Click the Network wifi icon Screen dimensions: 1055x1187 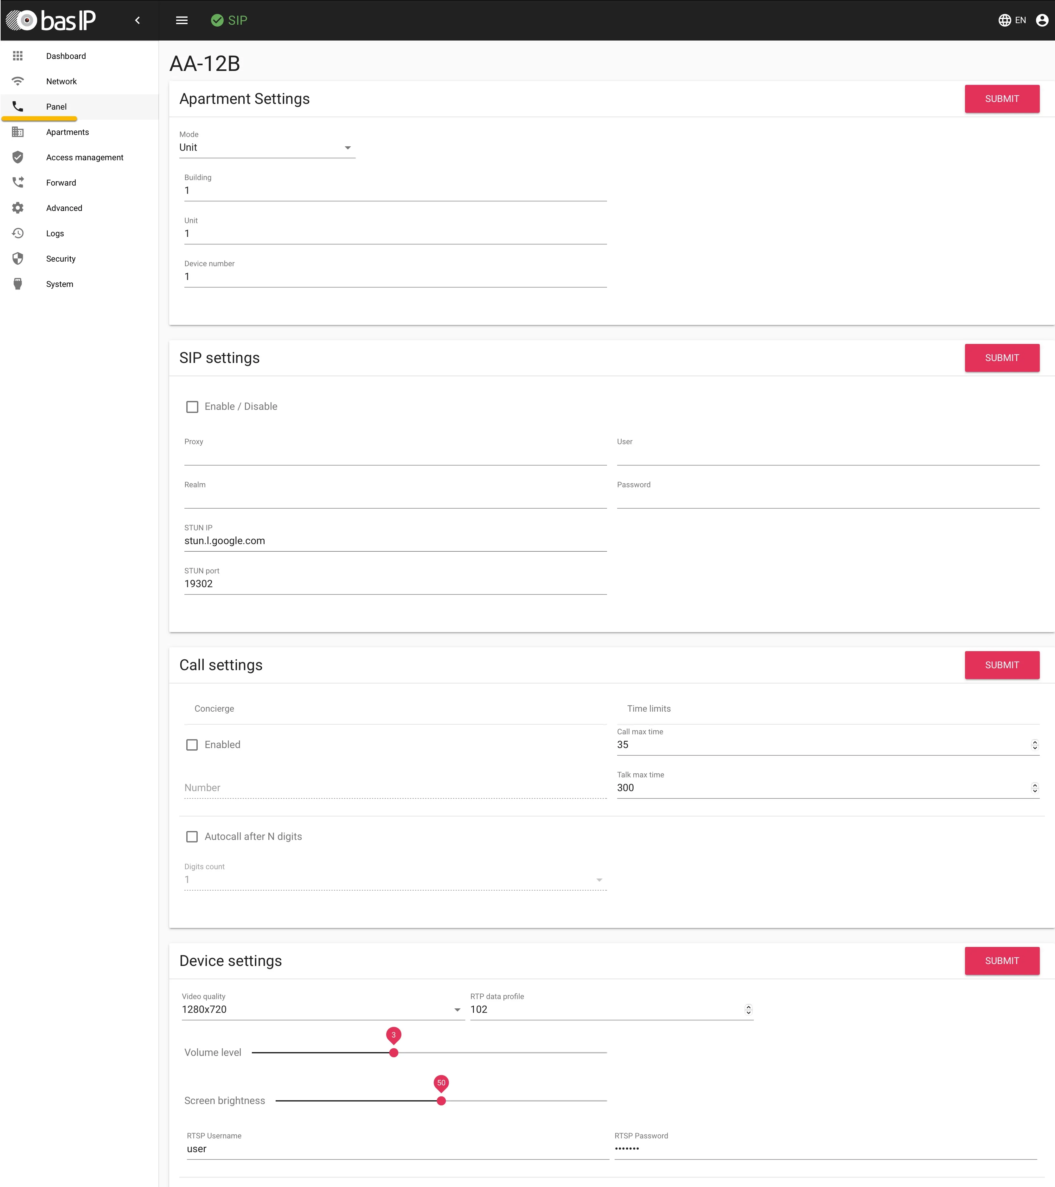tap(18, 81)
